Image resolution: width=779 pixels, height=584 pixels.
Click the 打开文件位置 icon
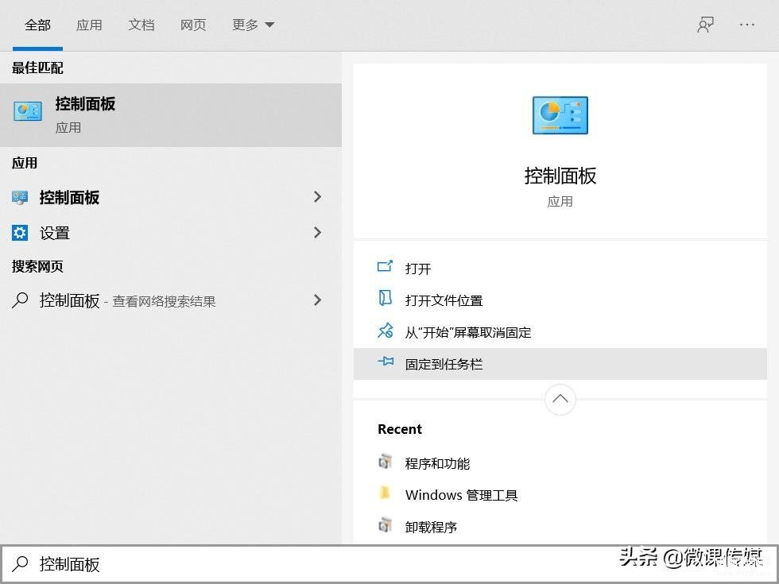click(x=385, y=298)
